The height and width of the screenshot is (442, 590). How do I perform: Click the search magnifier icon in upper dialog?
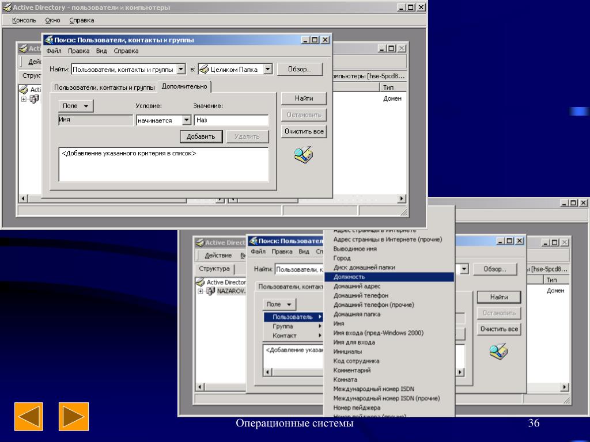coord(304,155)
